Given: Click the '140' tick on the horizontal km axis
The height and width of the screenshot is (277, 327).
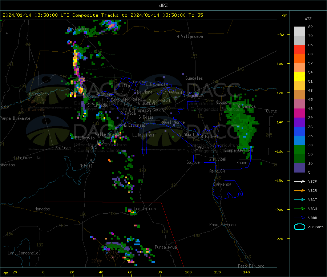Looking at the screenshot, I should (246, 272).
